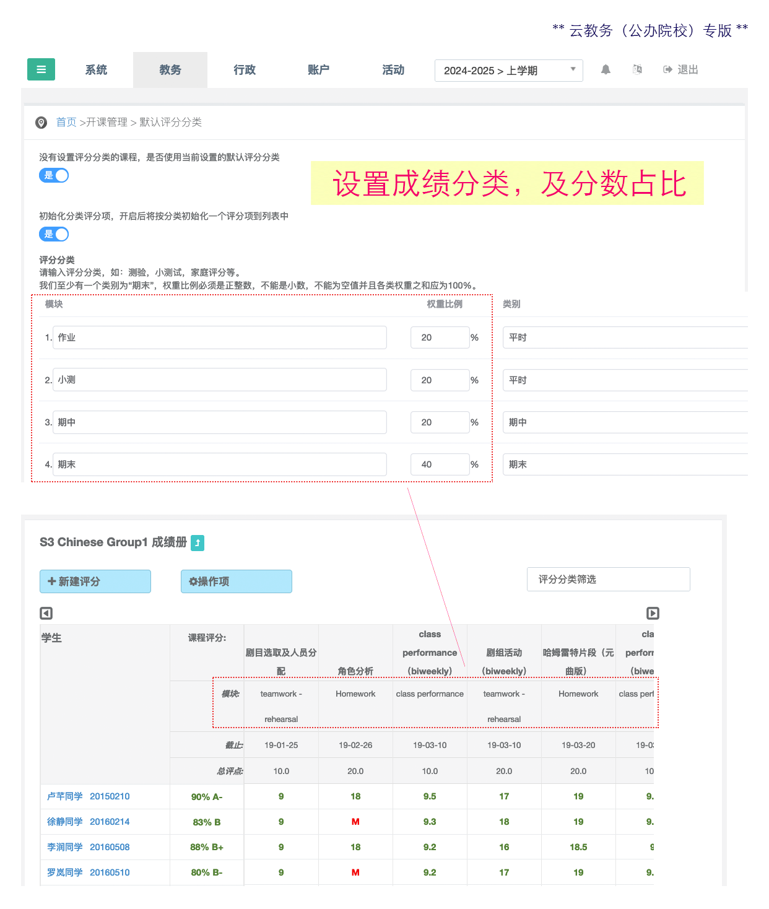Click 卢芊同学's 90% A- course grade

[x=207, y=797]
